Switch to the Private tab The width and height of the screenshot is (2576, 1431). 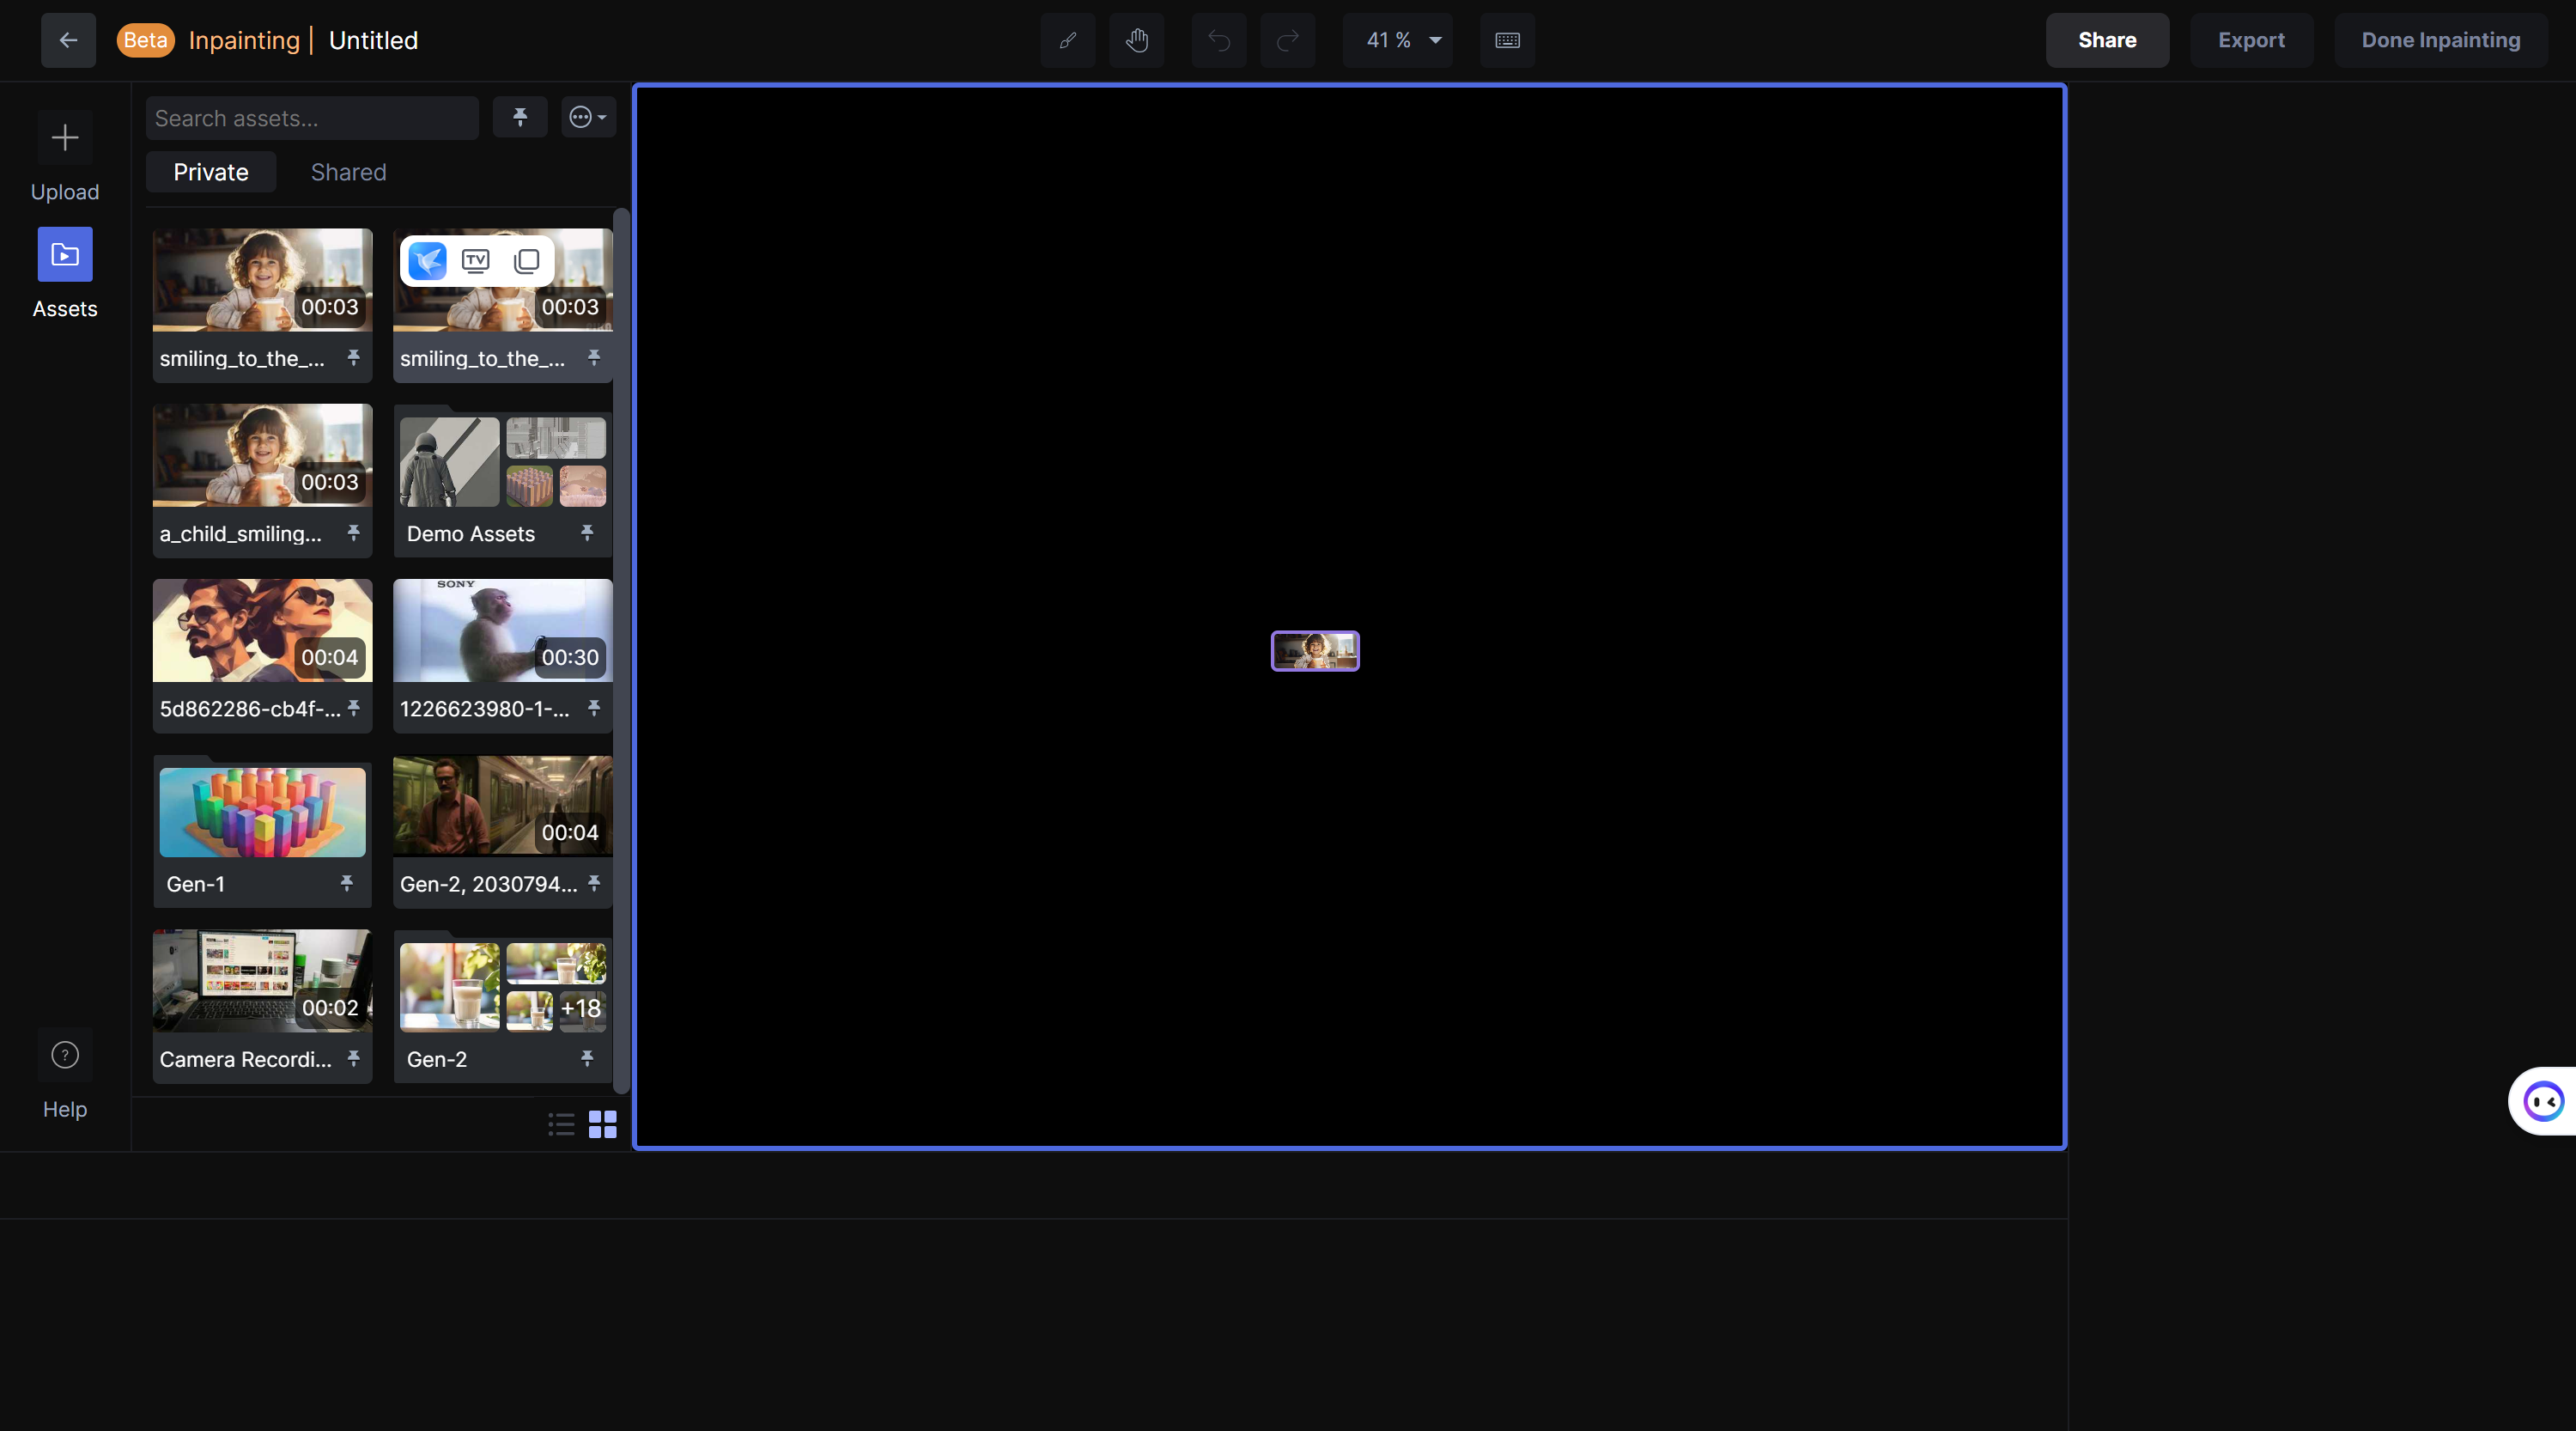[x=211, y=172]
